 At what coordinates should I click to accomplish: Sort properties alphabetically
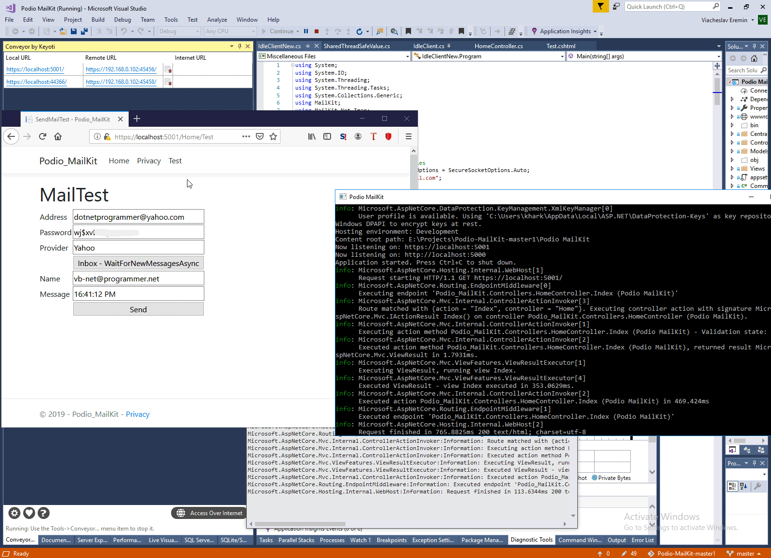(x=744, y=486)
